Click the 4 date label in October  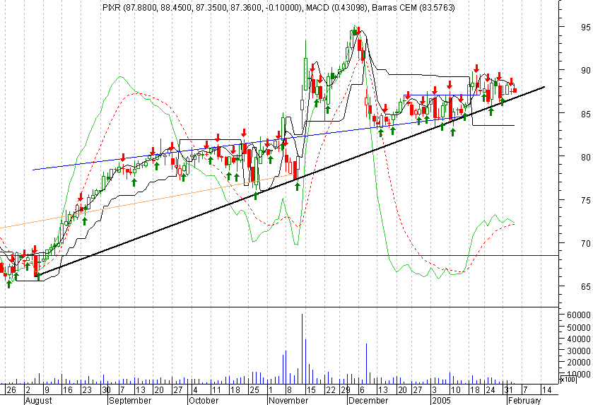(x=194, y=390)
